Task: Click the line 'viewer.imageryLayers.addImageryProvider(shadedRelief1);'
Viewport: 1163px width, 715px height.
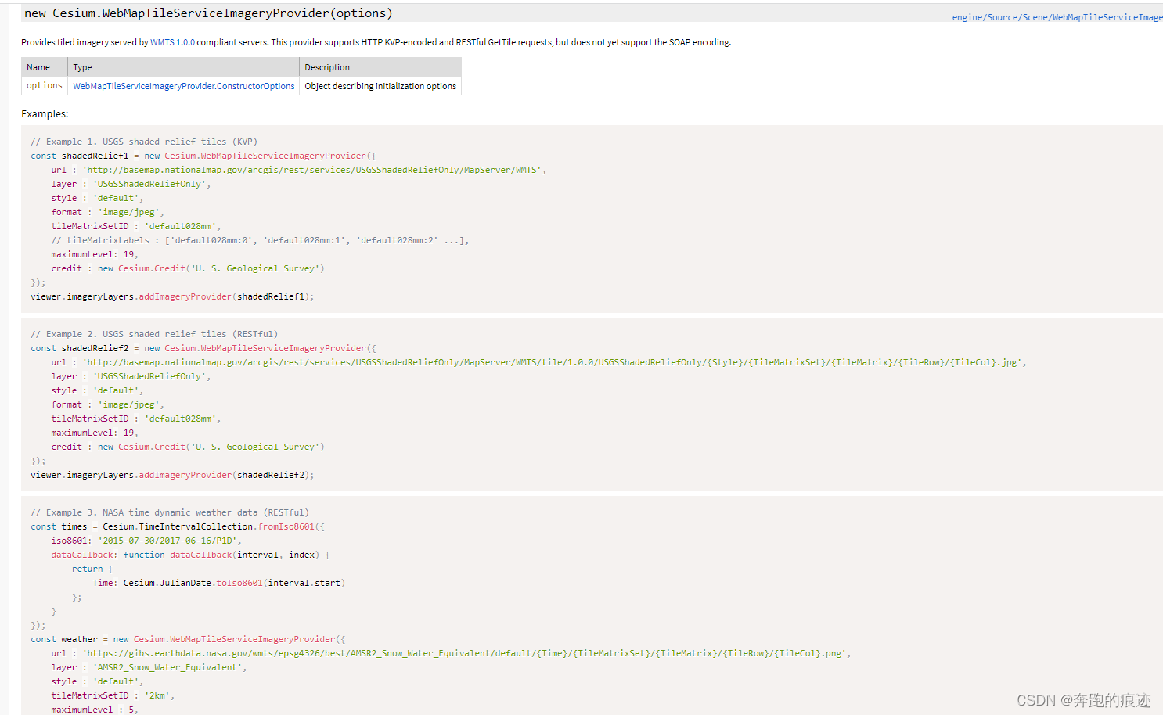Action: click(x=172, y=296)
